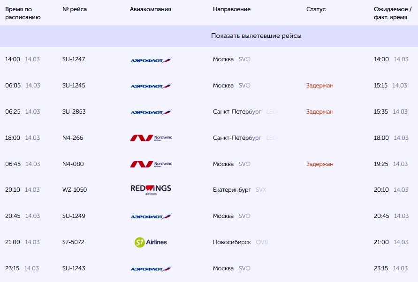
Task: Click the Red Wings airline logo
Action: click(x=151, y=189)
